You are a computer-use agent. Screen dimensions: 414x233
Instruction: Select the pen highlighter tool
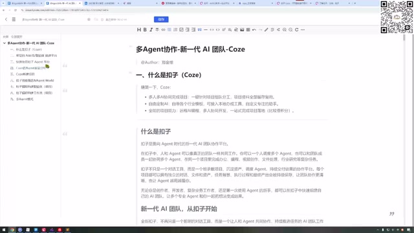266,30
